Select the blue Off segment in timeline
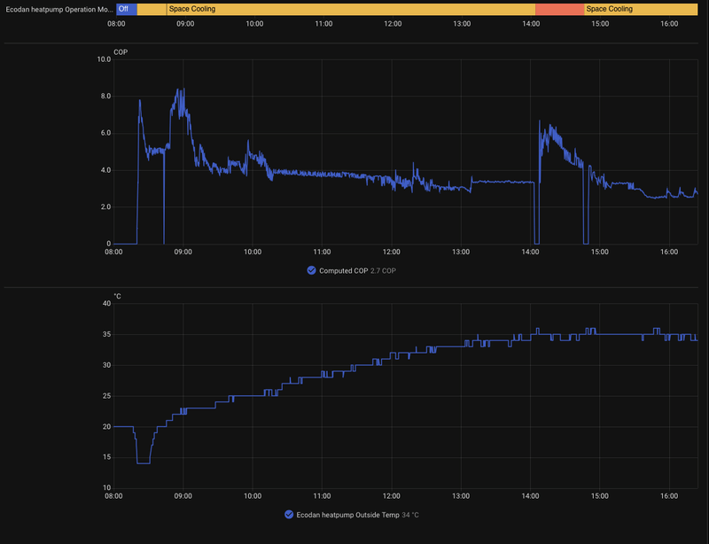The image size is (709, 544). pyautogui.click(x=127, y=9)
